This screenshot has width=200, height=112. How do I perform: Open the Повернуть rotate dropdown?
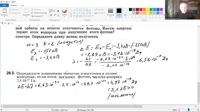[37, 16]
